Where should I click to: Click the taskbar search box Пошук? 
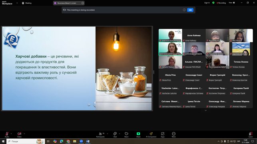click(26, 141)
